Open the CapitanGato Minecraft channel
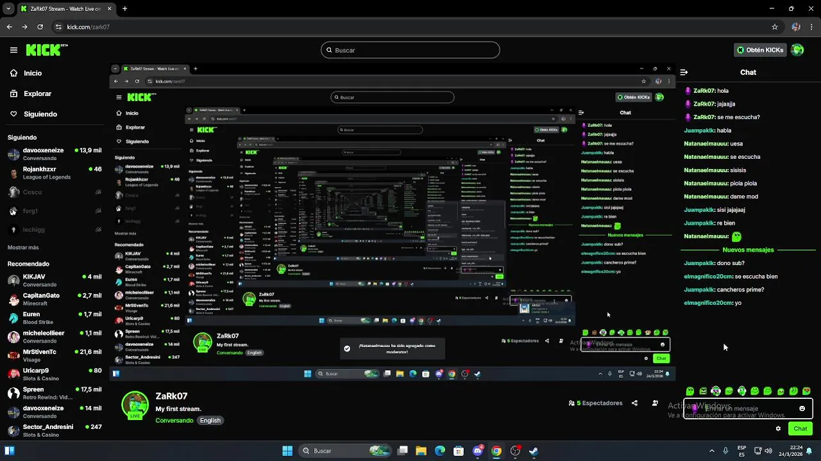 pyautogui.click(x=55, y=299)
